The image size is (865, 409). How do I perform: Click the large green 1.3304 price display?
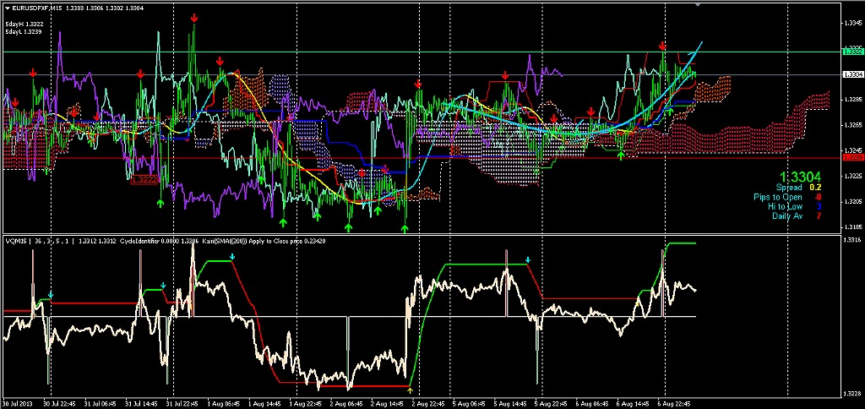(798, 175)
